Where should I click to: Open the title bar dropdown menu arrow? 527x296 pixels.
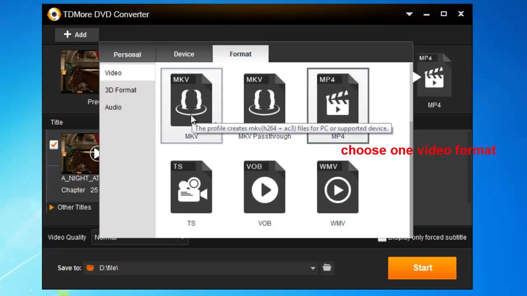[409, 14]
